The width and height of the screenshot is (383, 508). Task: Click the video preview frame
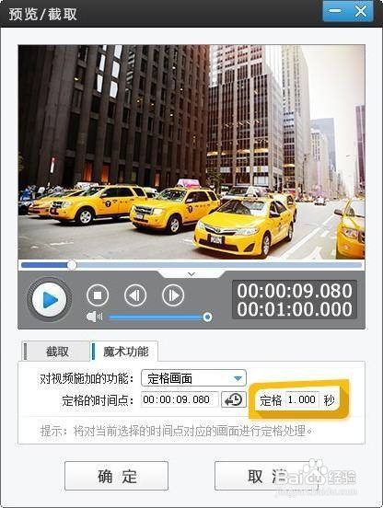(191, 152)
